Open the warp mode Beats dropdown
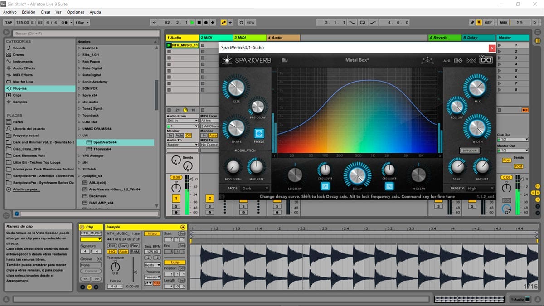Viewport: 544px width, 306px height. point(152,265)
